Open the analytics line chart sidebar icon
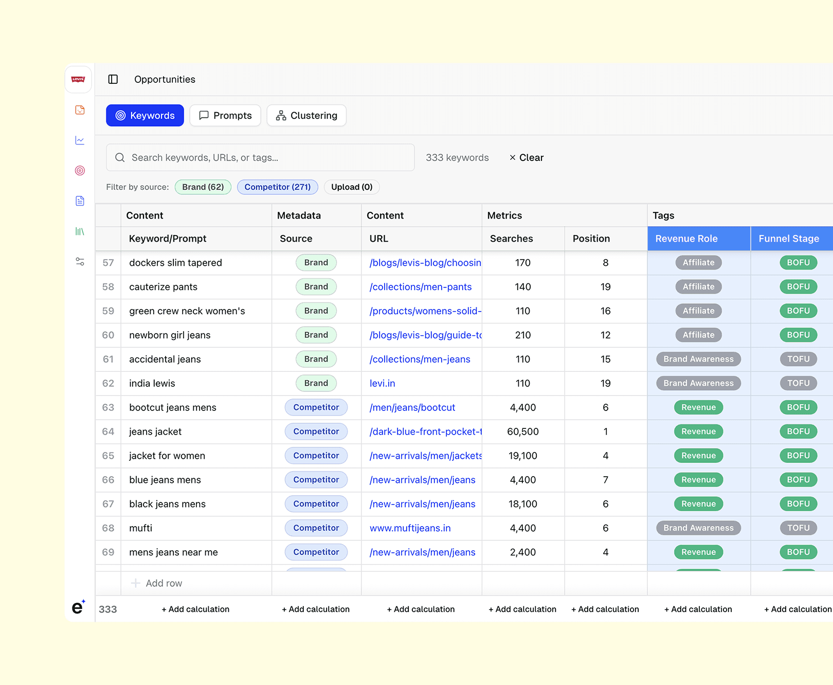833x685 pixels. 80,140
